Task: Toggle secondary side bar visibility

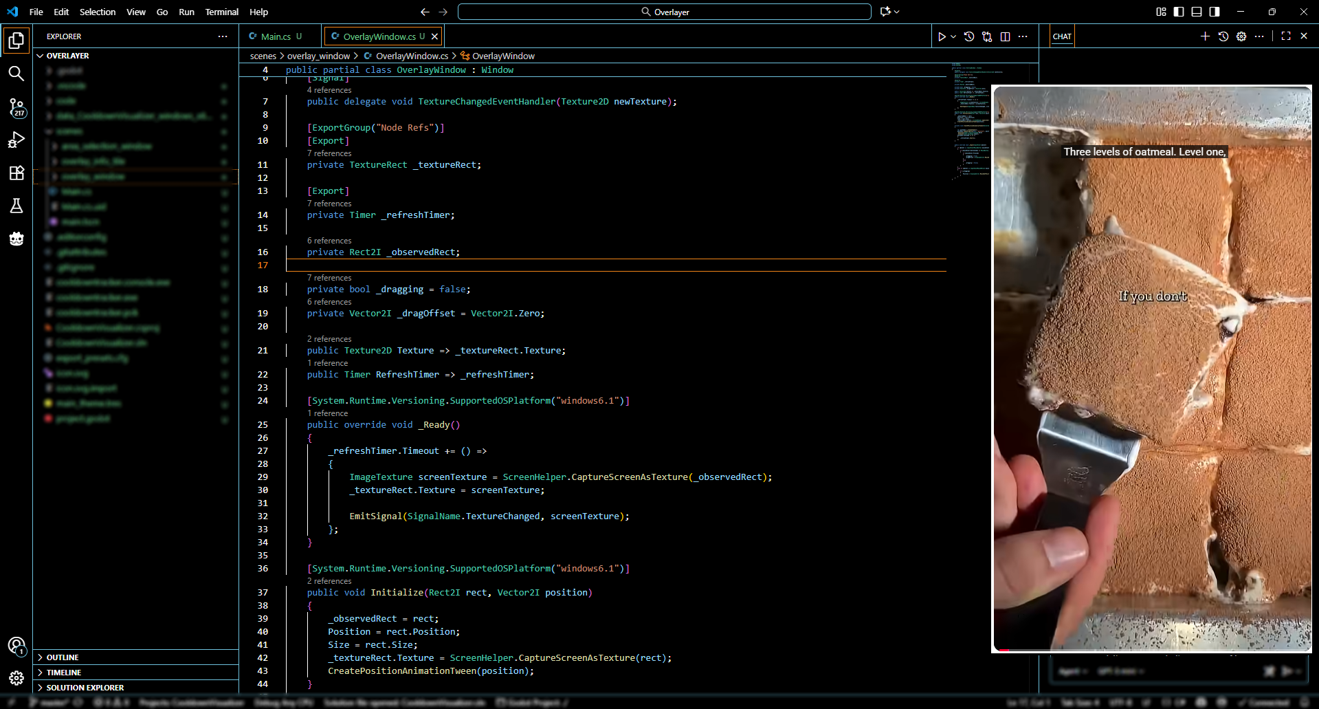Action: pos(1215,12)
